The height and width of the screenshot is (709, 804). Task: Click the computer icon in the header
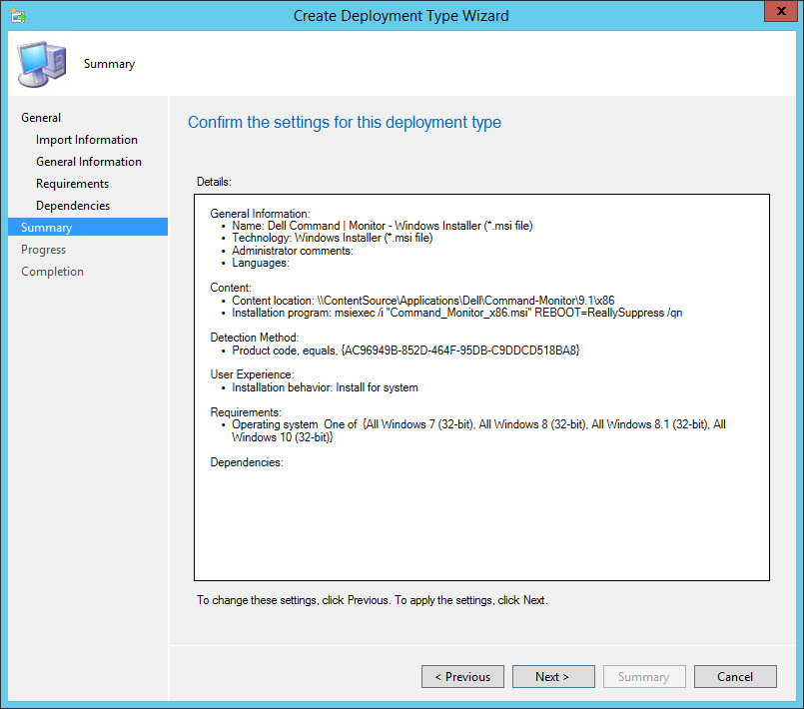[x=41, y=63]
